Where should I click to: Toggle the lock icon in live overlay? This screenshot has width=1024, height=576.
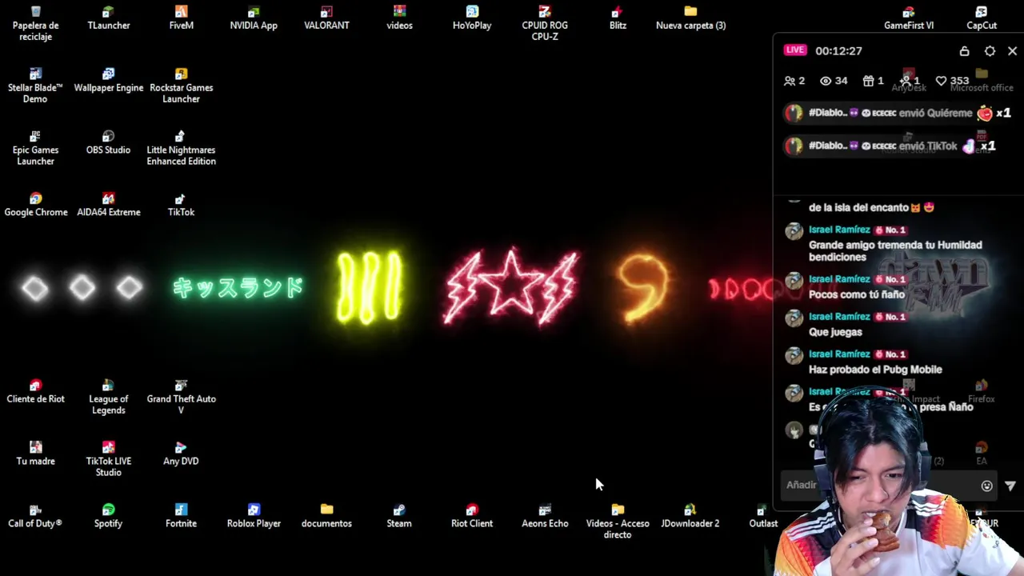pos(964,50)
